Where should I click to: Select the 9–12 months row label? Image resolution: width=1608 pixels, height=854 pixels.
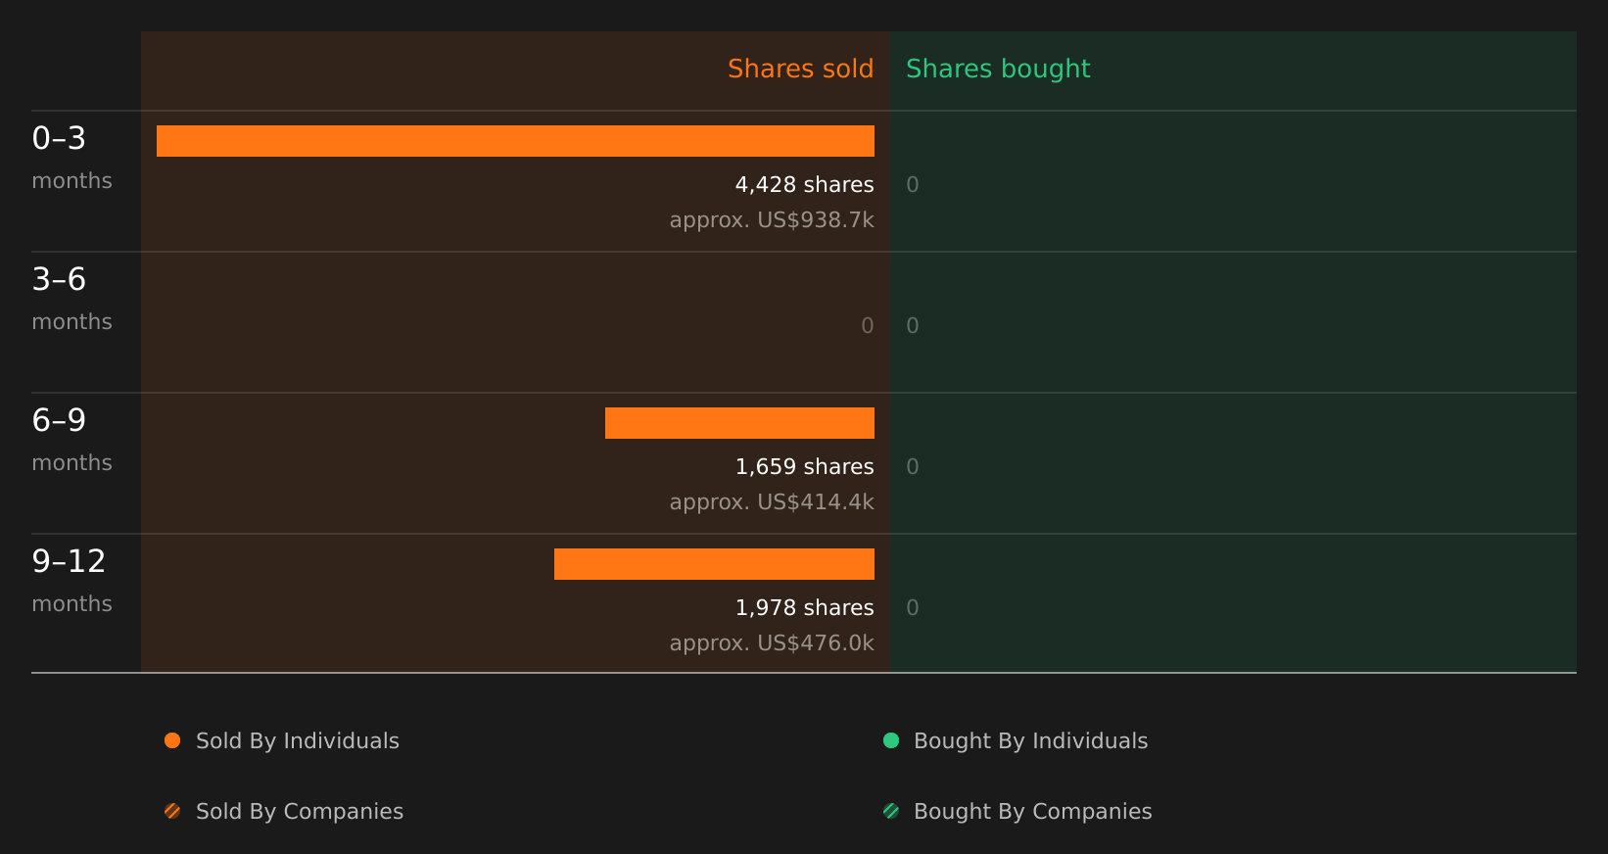71,581
